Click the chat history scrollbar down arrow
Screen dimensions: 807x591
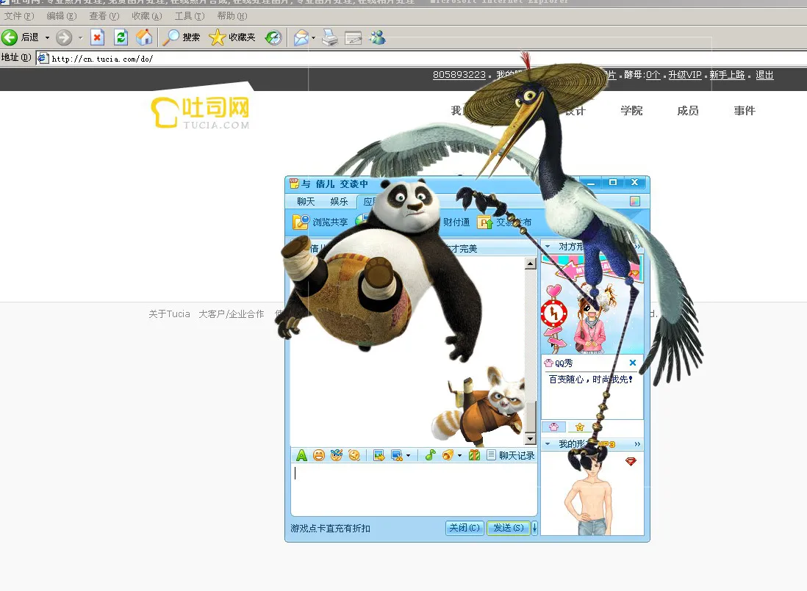[x=530, y=439]
